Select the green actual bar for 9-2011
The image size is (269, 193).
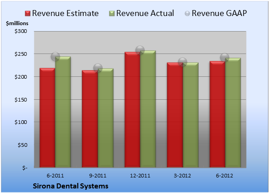click(106, 118)
